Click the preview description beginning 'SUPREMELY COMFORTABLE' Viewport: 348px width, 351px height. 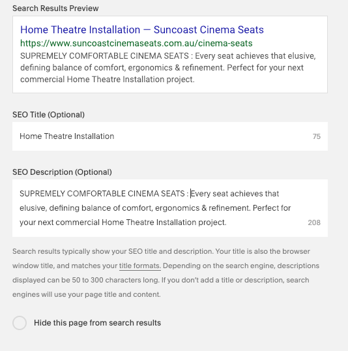(167, 67)
